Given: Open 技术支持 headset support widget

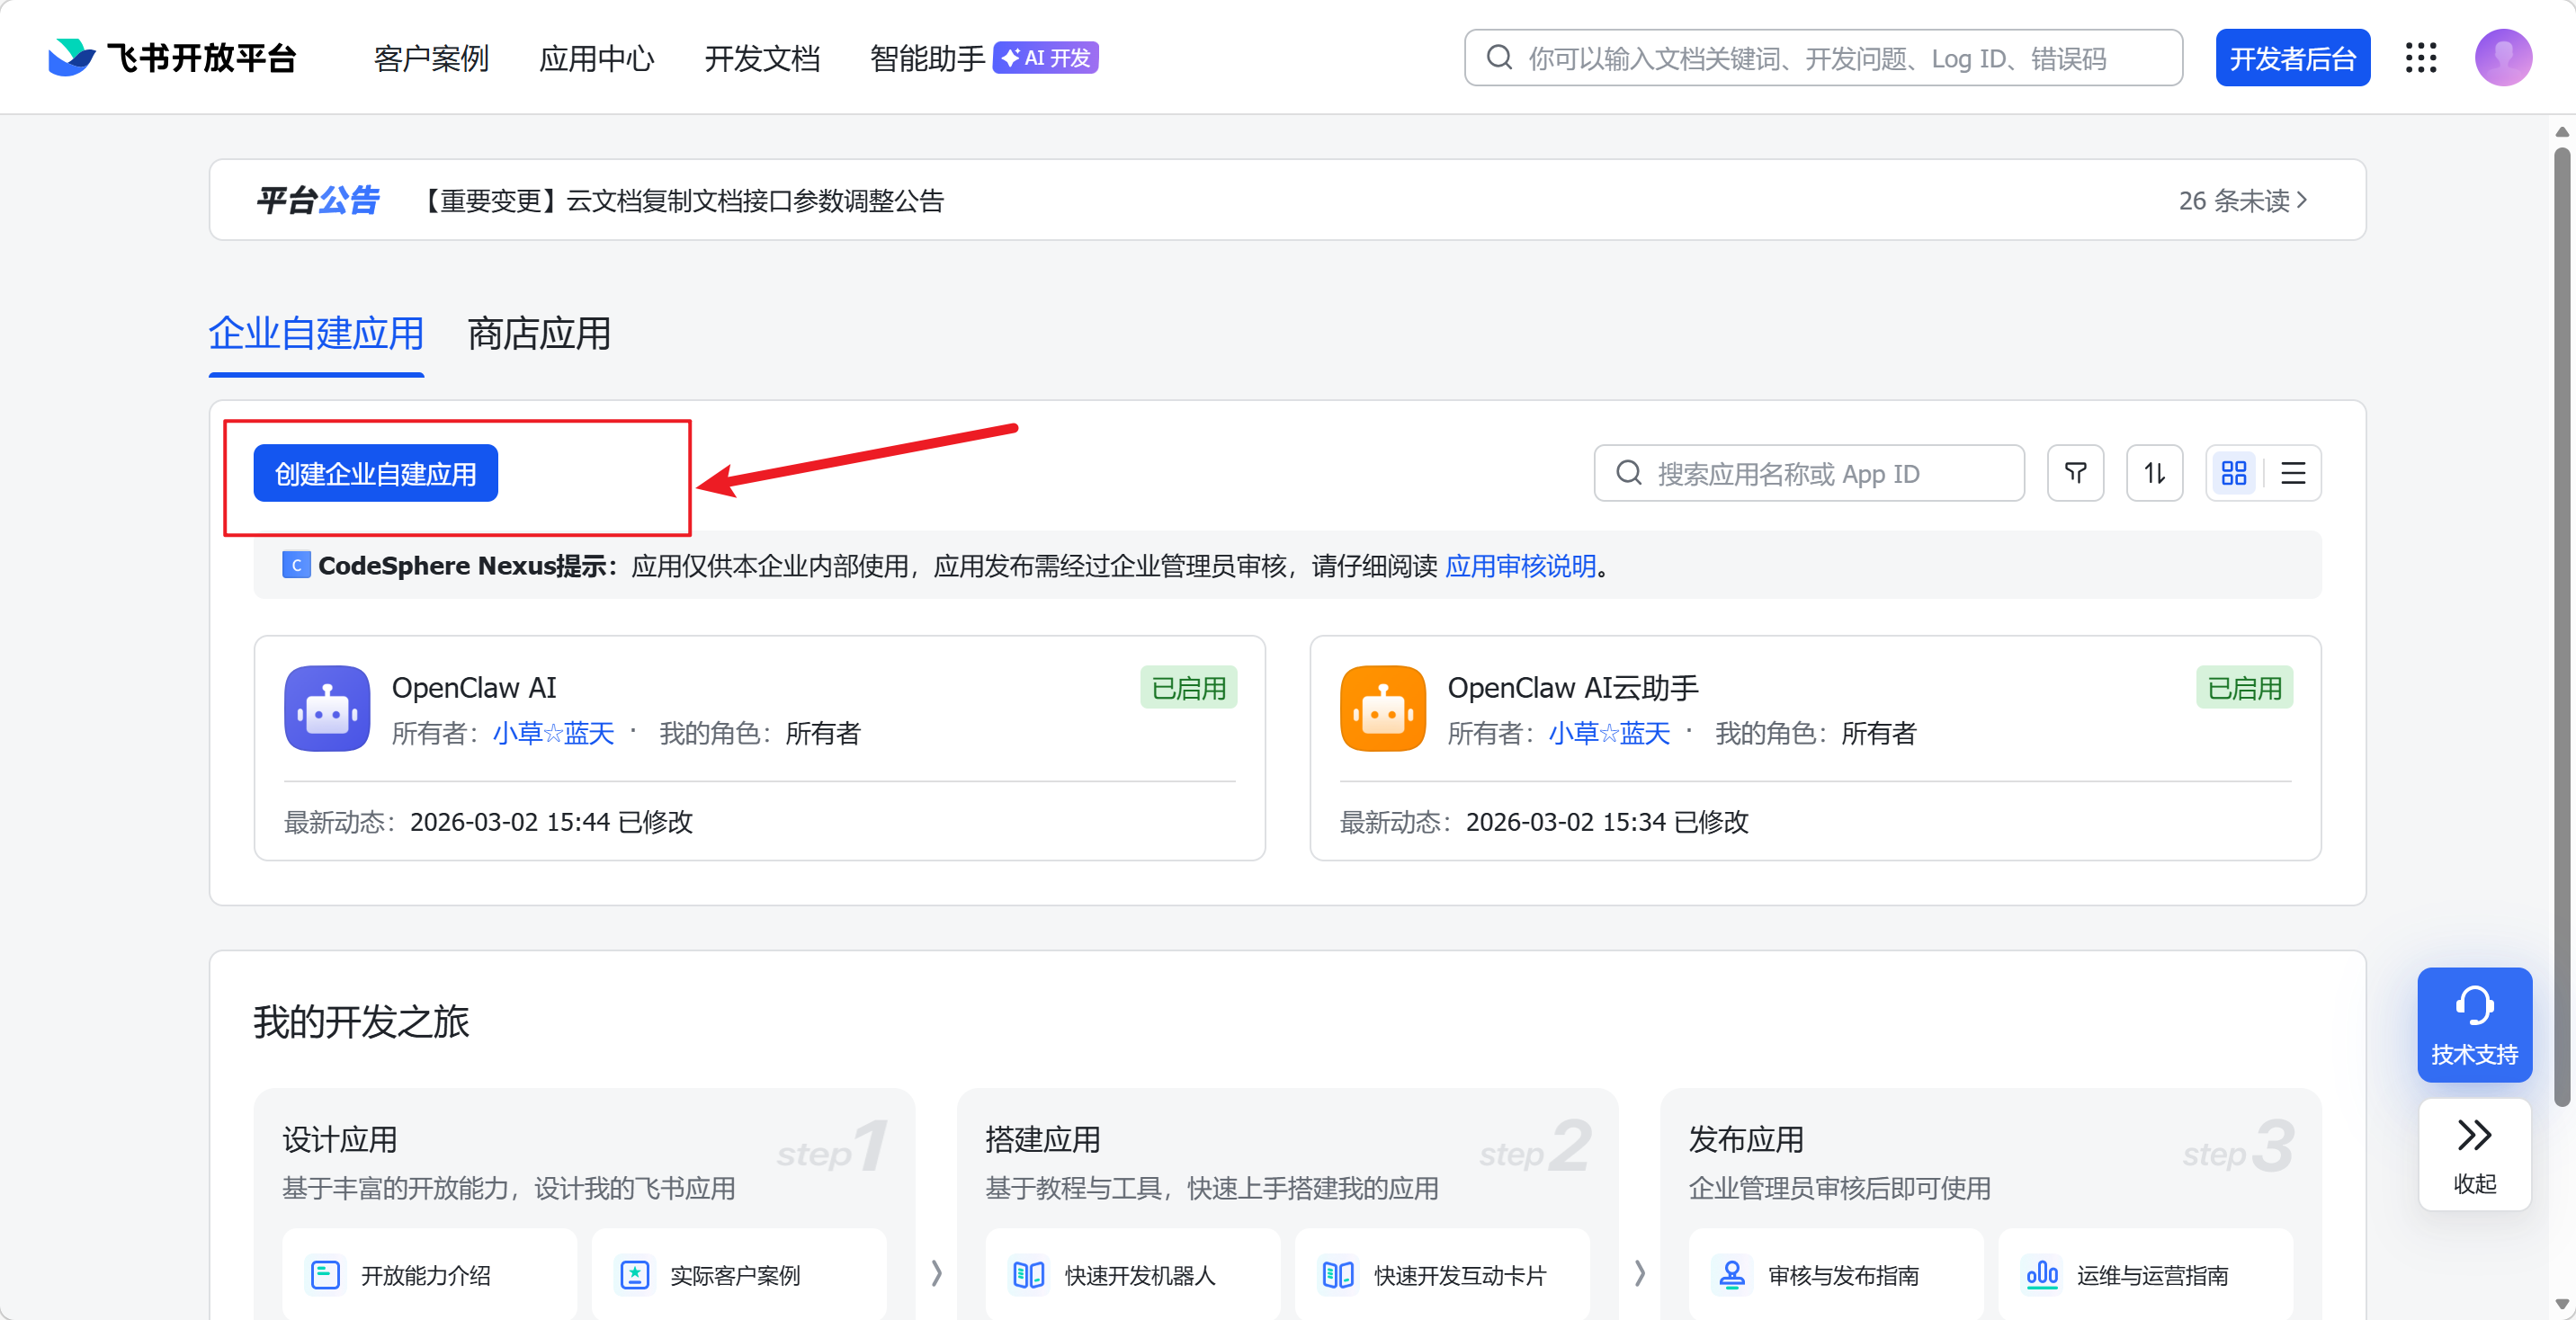Looking at the screenshot, I should pyautogui.click(x=2474, y=1024).
